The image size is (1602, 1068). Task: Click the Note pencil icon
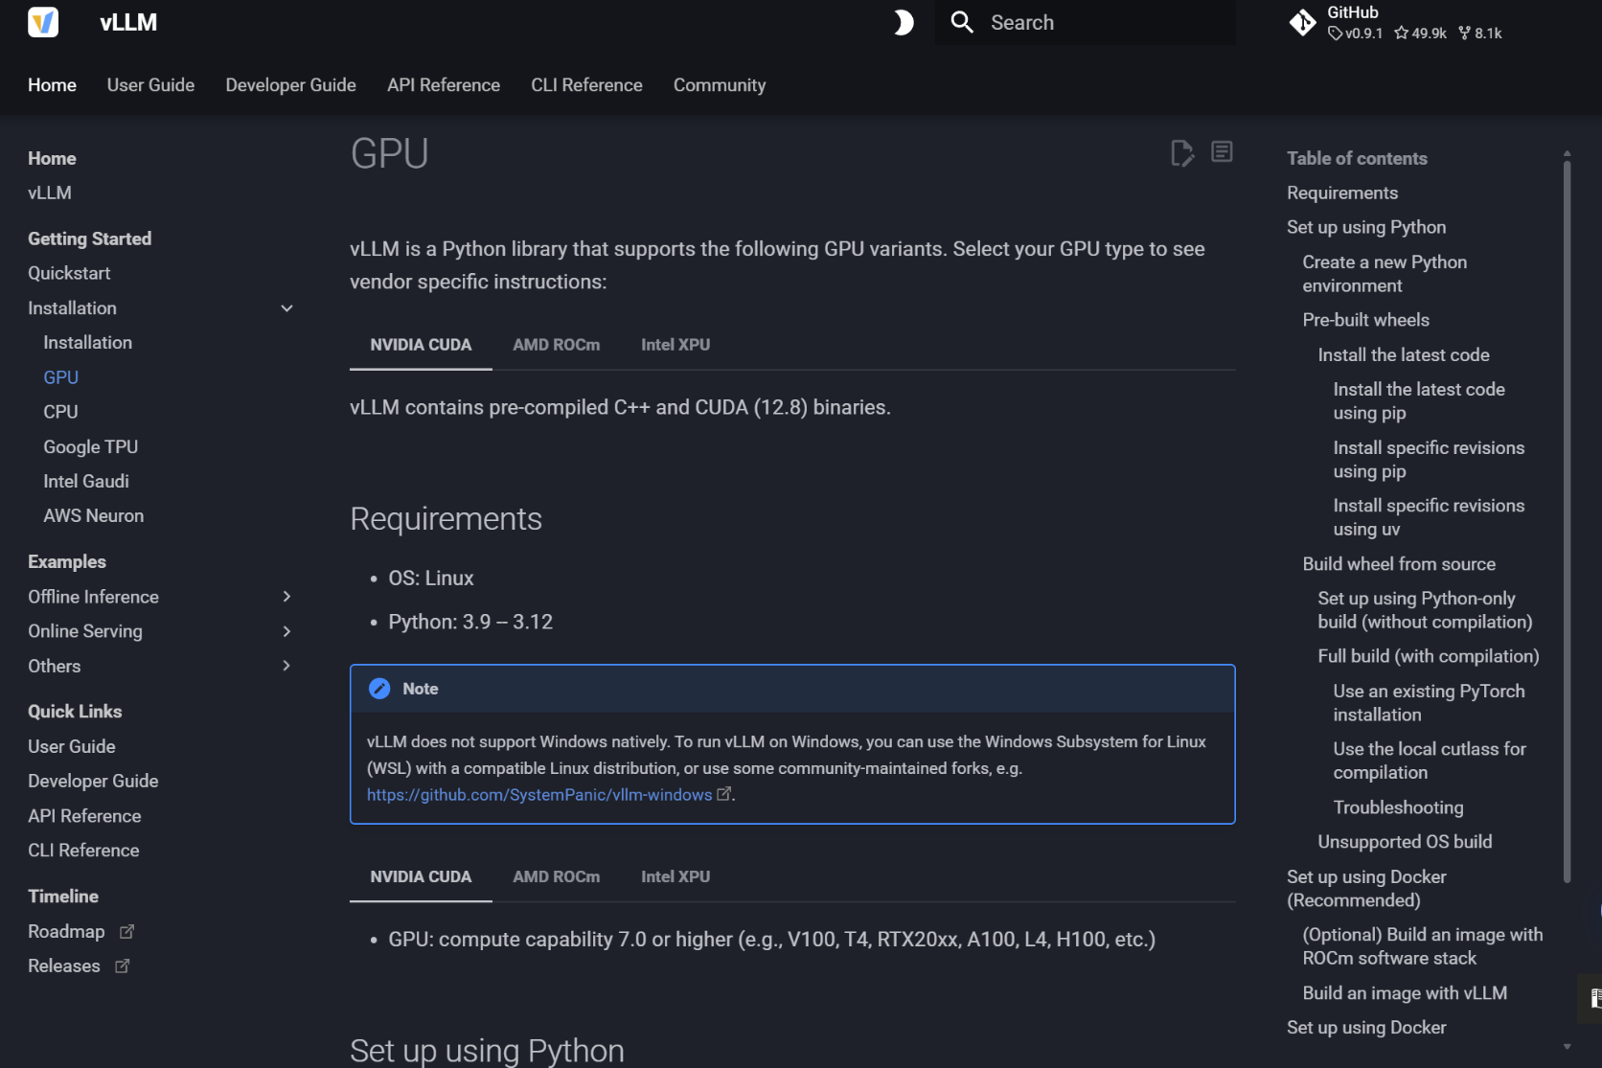point(379,689)
